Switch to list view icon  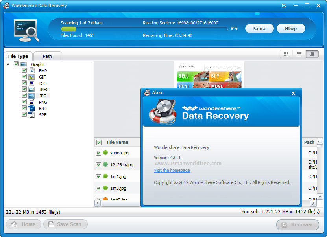click(299, 54)
